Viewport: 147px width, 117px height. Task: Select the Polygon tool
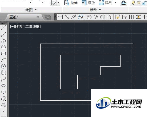[4, 47]
